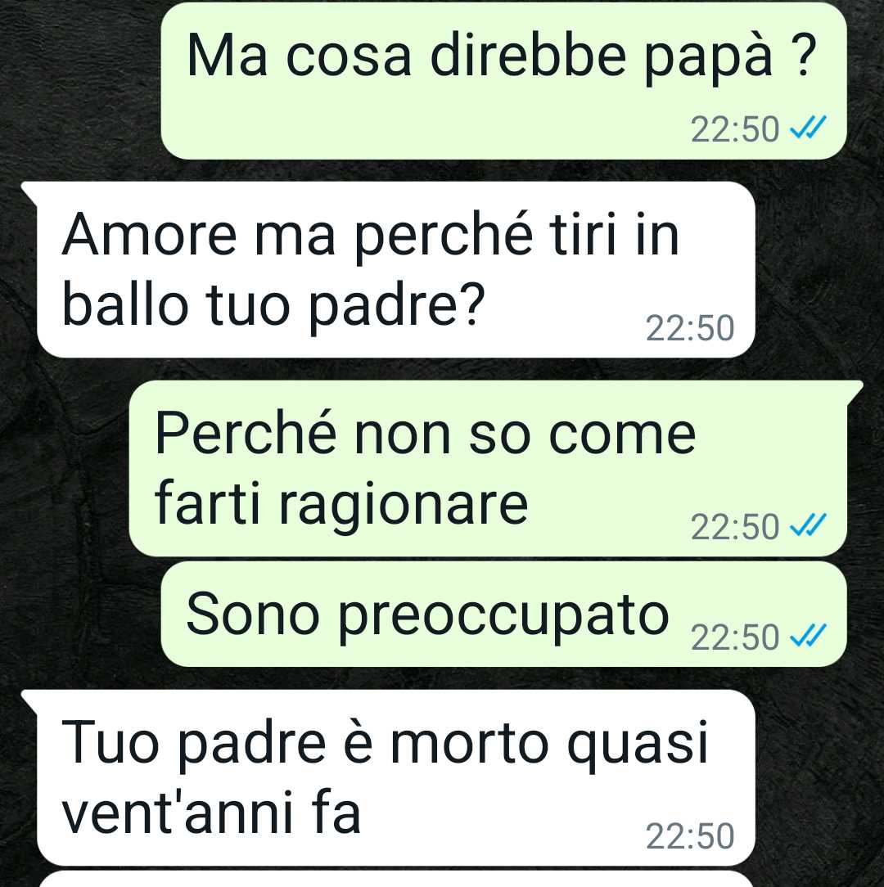Tap the text 'vent'anni fa' in last message
The width and height of the screenshot is (884, 887).
click(x=211, y=813)
